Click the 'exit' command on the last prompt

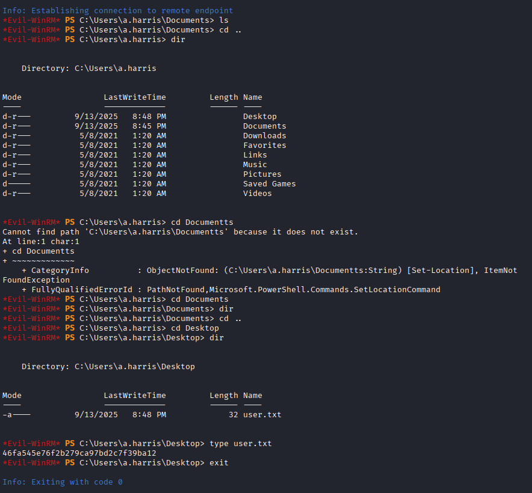pos(218,463)
